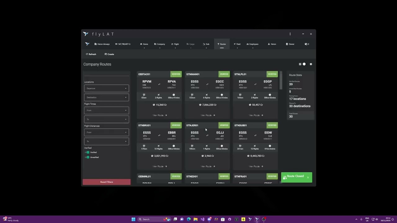
Task: Click the STNEDI01 route card title
Action: pos(192,177)
